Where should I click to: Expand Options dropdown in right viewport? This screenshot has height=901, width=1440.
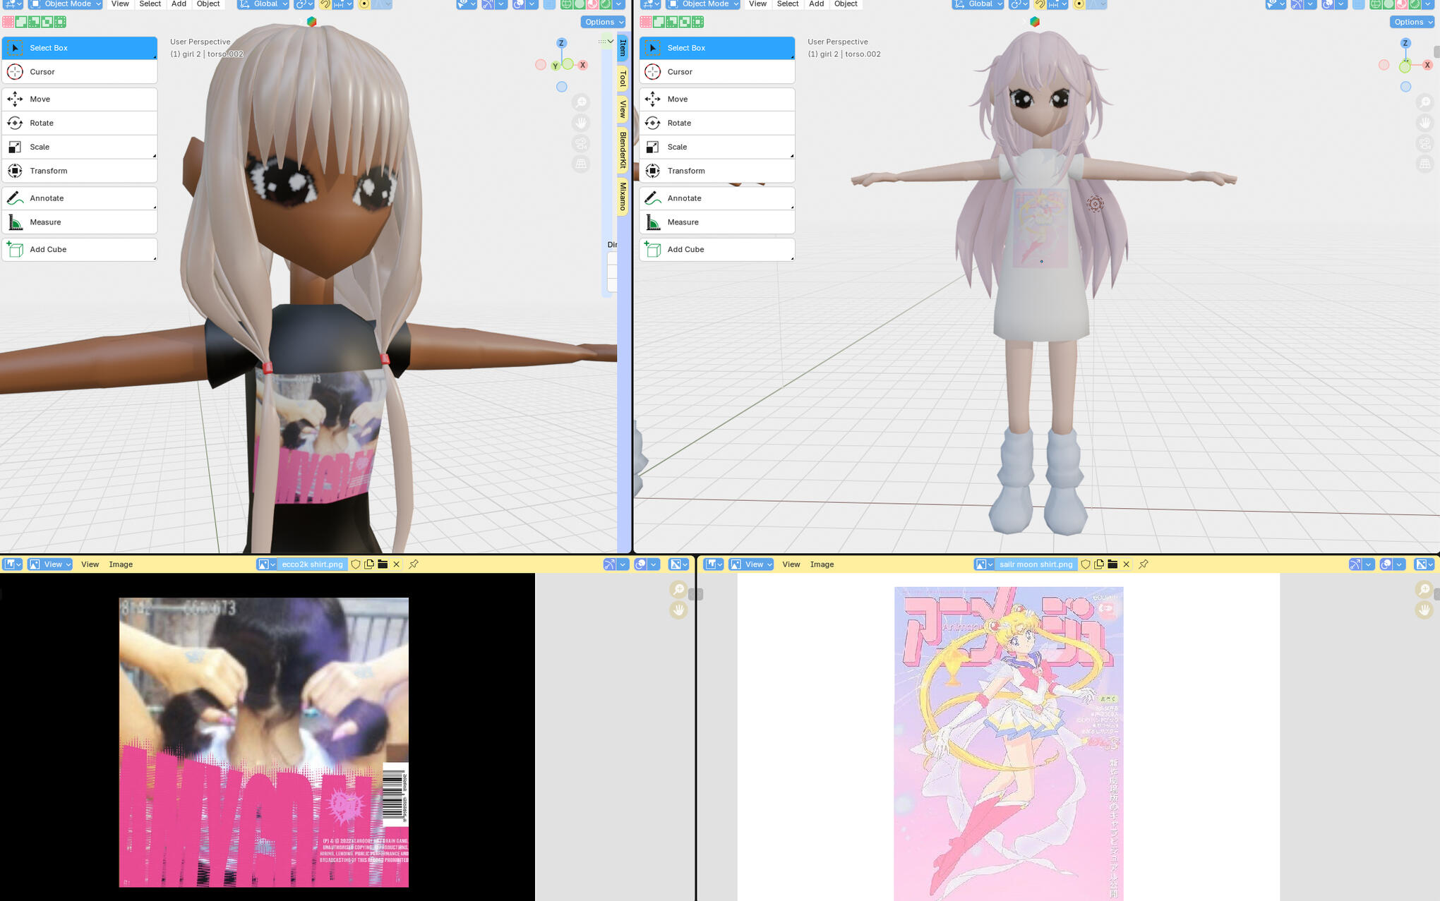pyautogui.click(x=1413, y=22)
